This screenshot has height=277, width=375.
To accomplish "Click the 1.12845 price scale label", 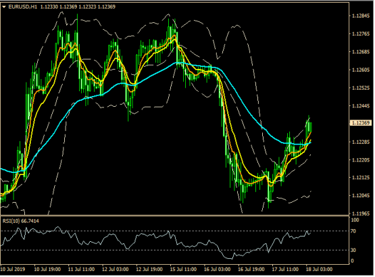I will point(361,16).
